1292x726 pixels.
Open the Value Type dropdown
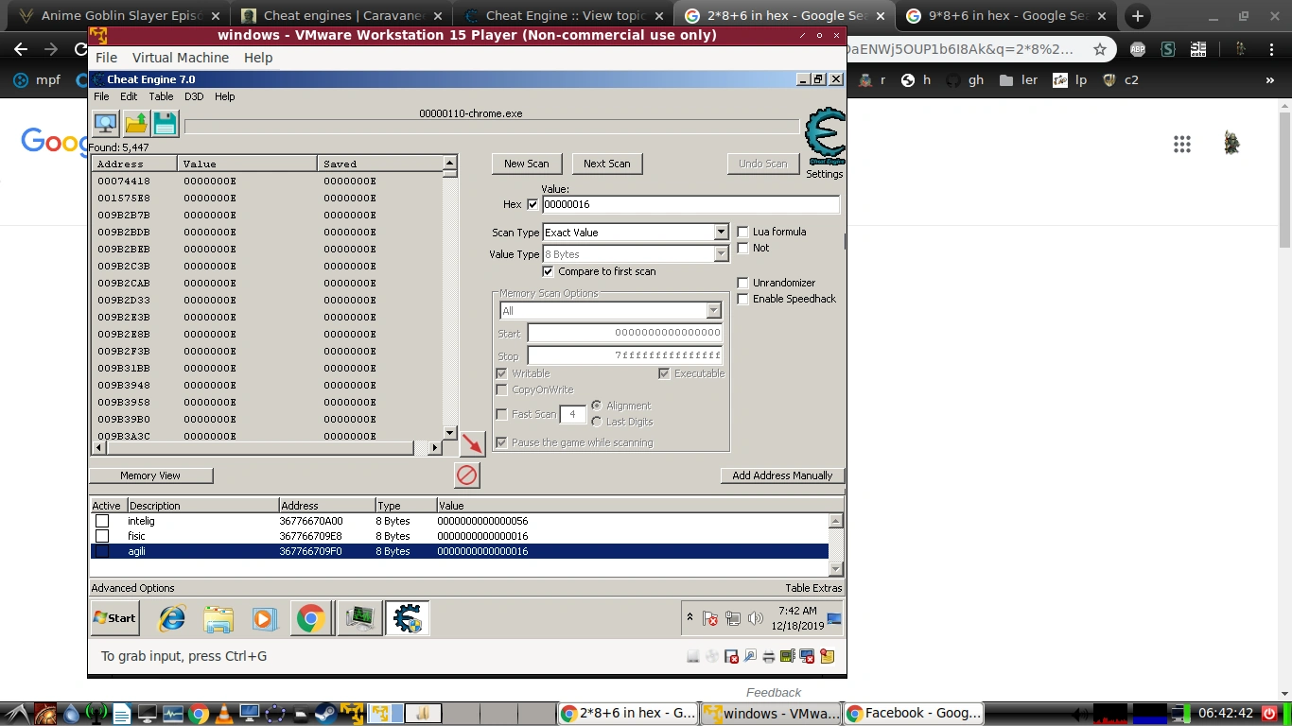(x=721, y=254)
